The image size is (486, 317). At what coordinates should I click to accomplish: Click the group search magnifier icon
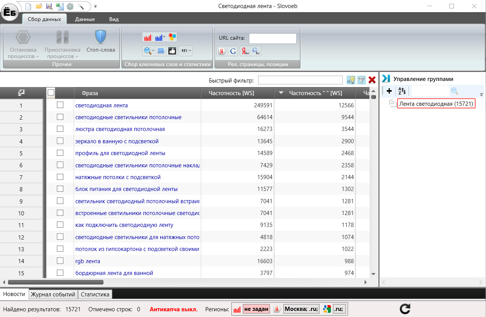[454, 91]
